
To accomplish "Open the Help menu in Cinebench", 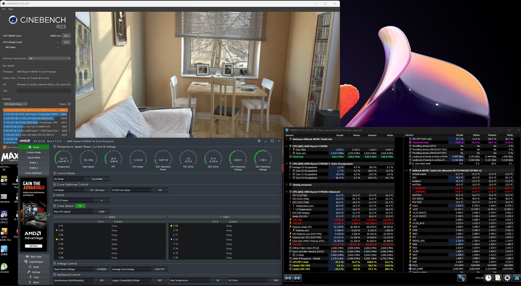I will (x=11, y=9).
